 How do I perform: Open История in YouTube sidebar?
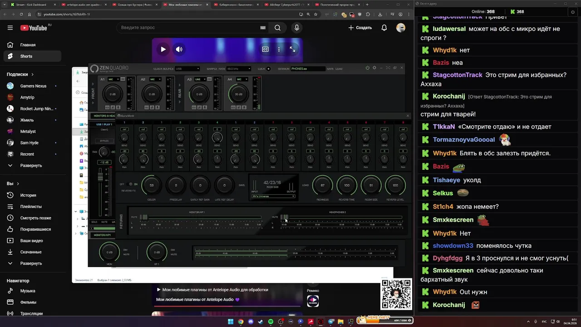click(28, 195)
